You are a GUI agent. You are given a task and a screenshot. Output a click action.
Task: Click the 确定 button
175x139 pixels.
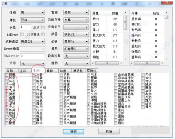point(74,131)
